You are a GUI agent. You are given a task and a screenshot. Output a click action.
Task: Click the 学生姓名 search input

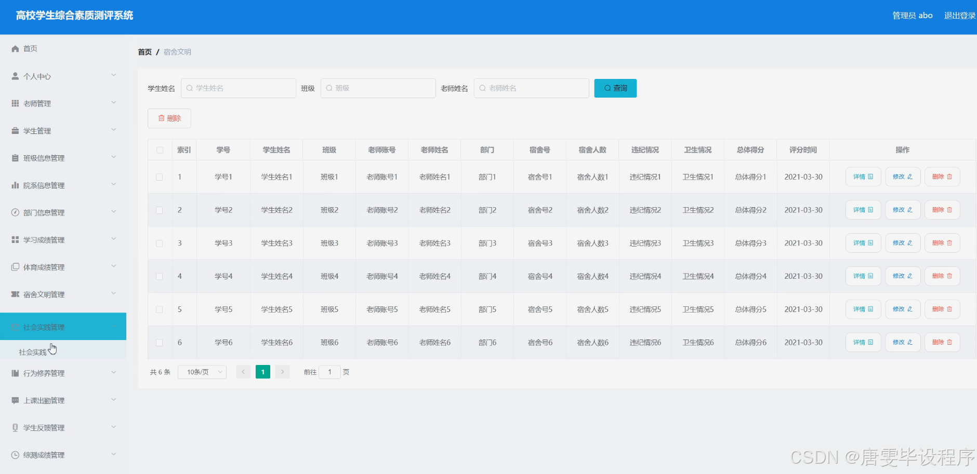tap(239, 88)
